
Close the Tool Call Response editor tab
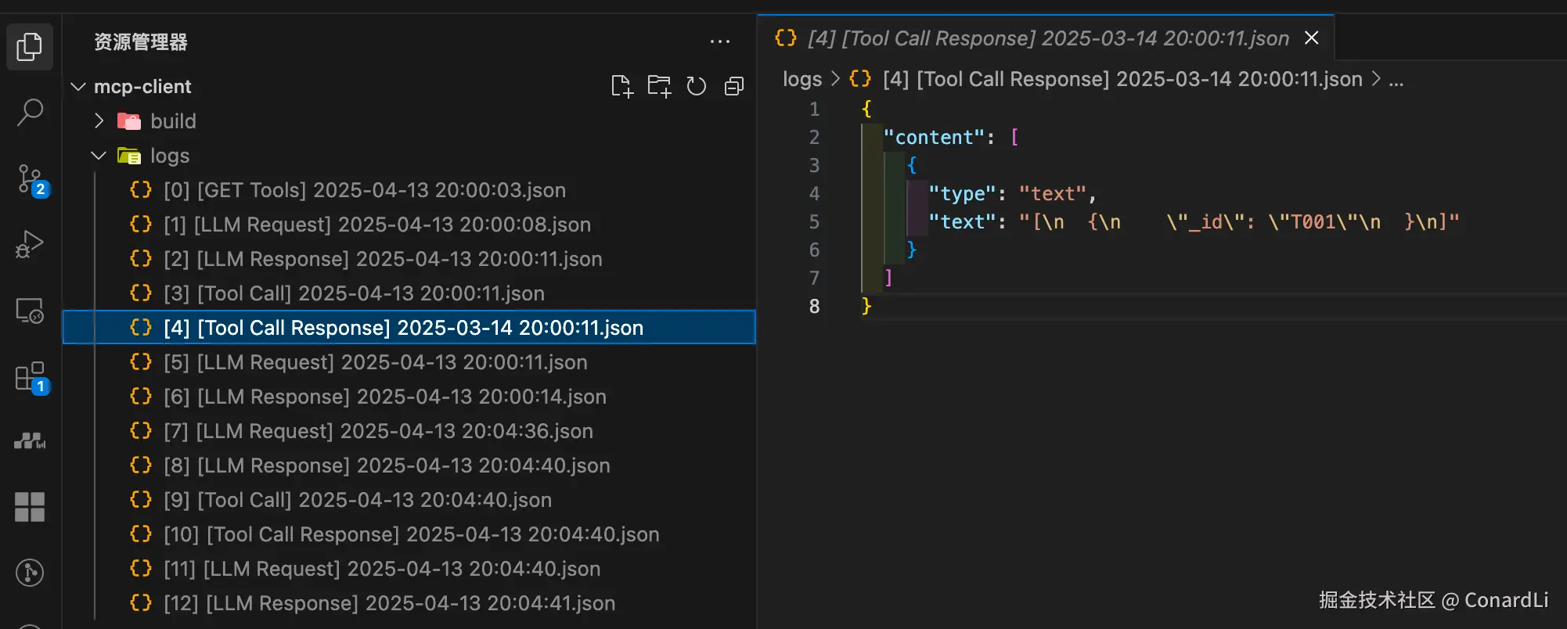coord(1312,38)
